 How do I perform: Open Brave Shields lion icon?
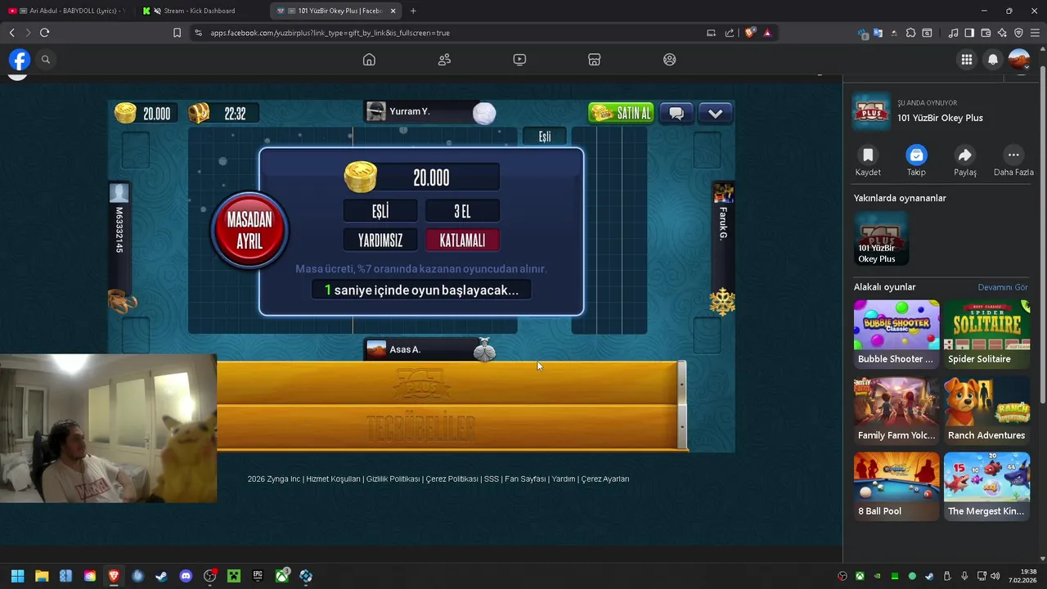click(749, 33)
